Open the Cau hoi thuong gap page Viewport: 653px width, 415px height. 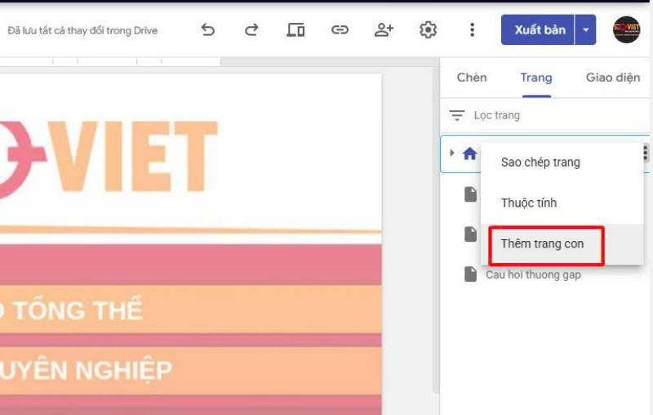tap(533, 274)
